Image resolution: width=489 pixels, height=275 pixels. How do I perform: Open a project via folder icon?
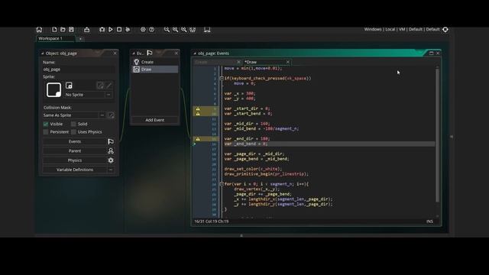[x=63, y=29]
